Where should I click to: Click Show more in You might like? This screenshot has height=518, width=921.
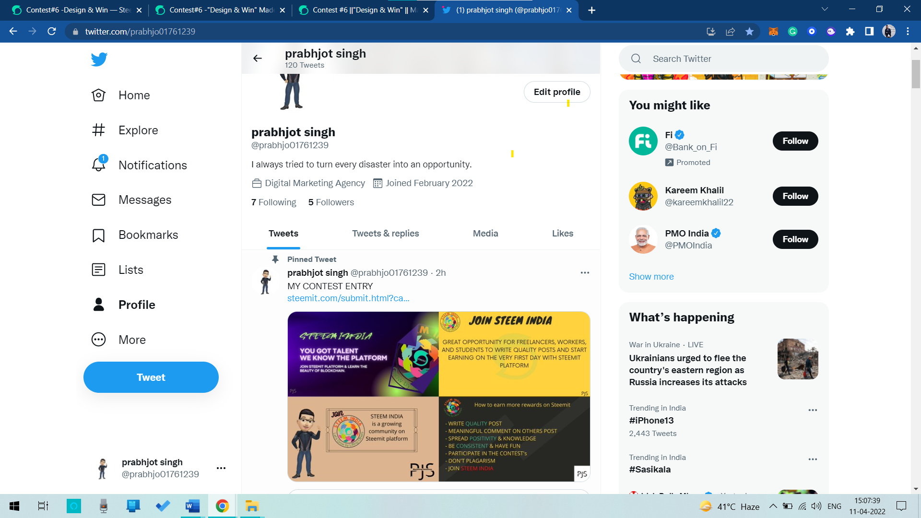point(651,277)
